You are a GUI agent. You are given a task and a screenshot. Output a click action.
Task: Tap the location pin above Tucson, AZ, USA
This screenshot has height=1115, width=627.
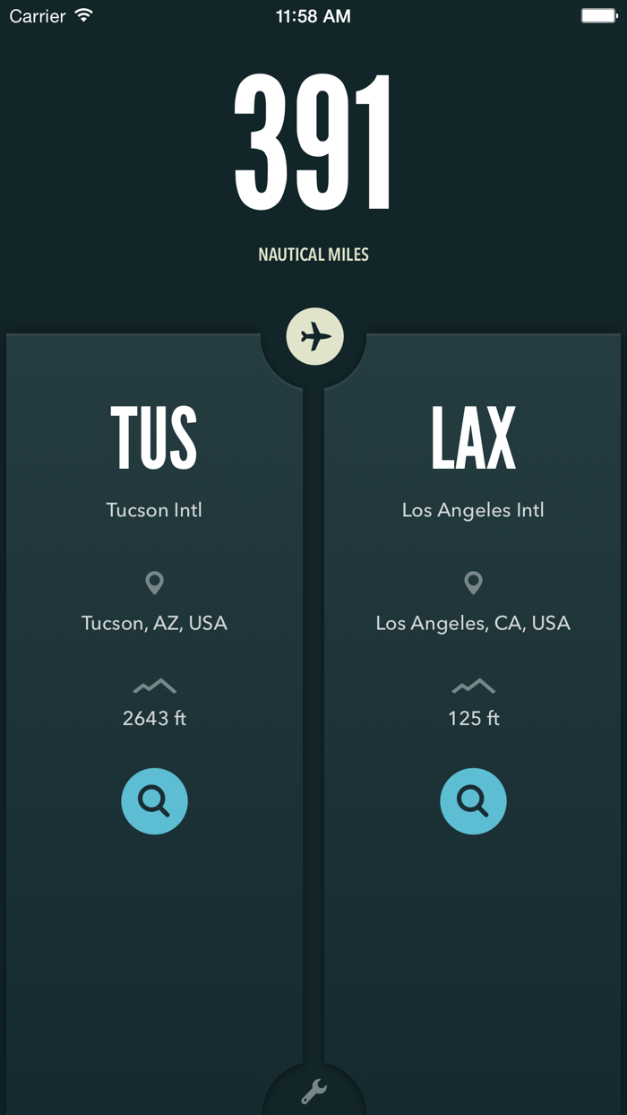pos(154,583)
